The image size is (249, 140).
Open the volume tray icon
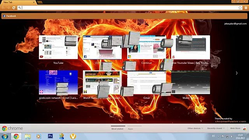click(x=232, y=136)
